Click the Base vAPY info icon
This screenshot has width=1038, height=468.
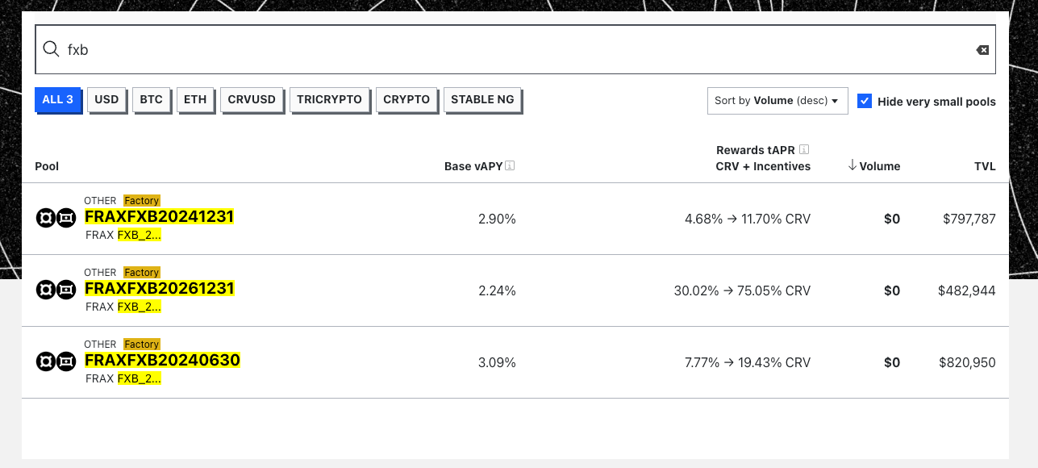click(x=510, y=166)
